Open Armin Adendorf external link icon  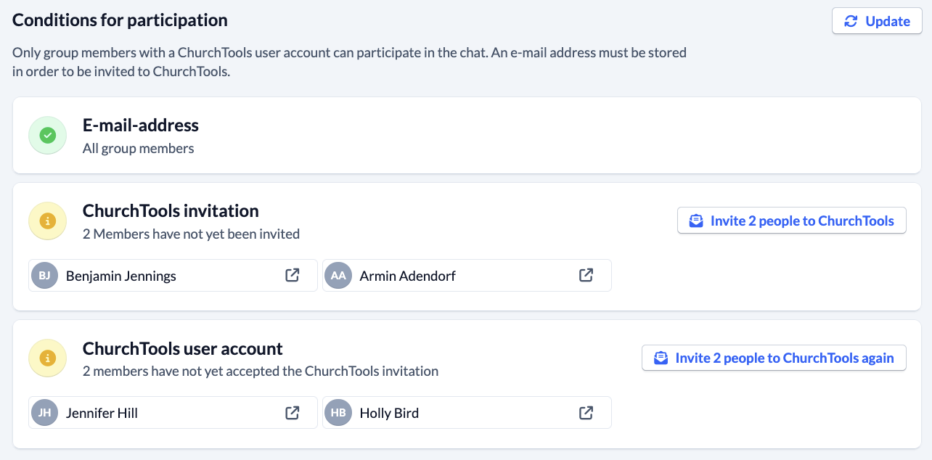586,276
